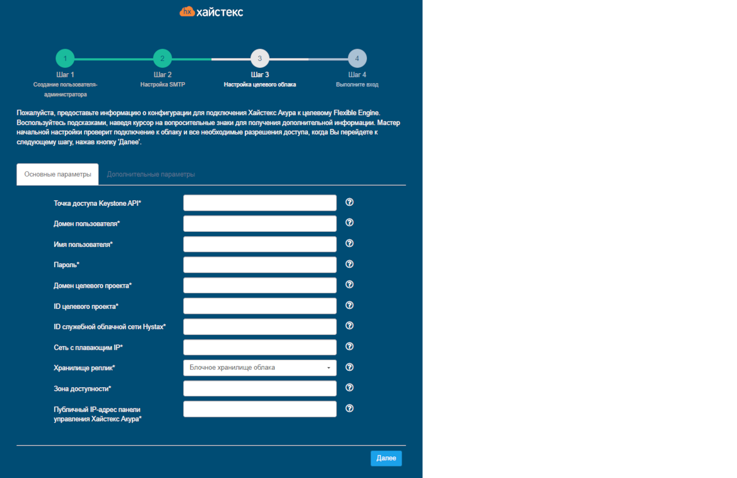Focus the Точка доступа Keystone API field
The image size is (737, 478).
(259, 203)
